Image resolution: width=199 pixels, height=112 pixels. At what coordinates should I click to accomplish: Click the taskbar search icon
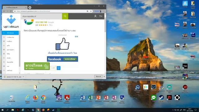[7, 110]
